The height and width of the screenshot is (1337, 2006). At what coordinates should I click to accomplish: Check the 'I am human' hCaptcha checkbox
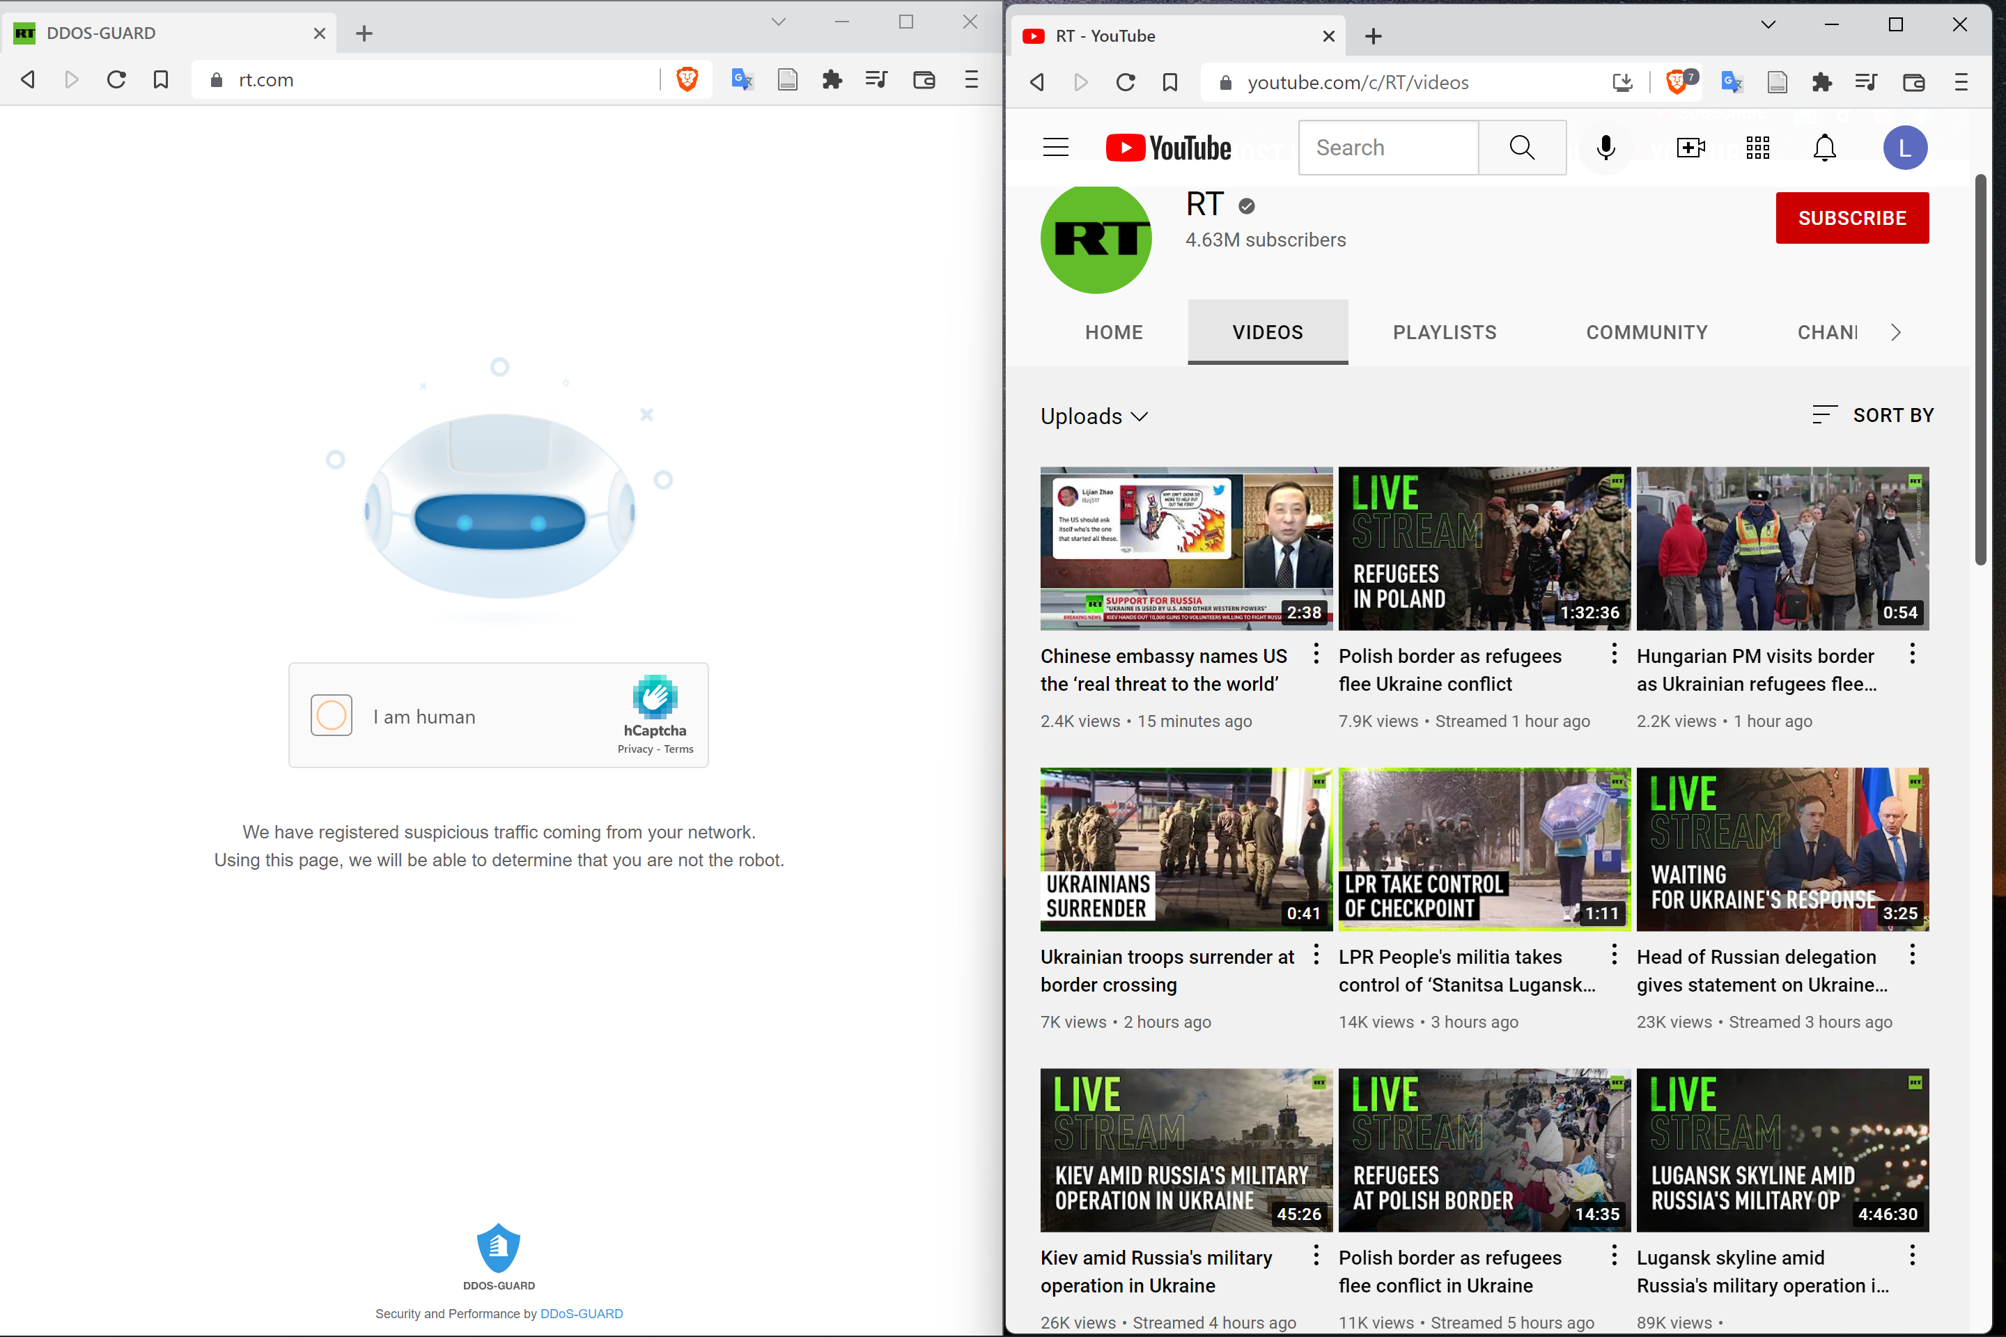click(332, 715)
